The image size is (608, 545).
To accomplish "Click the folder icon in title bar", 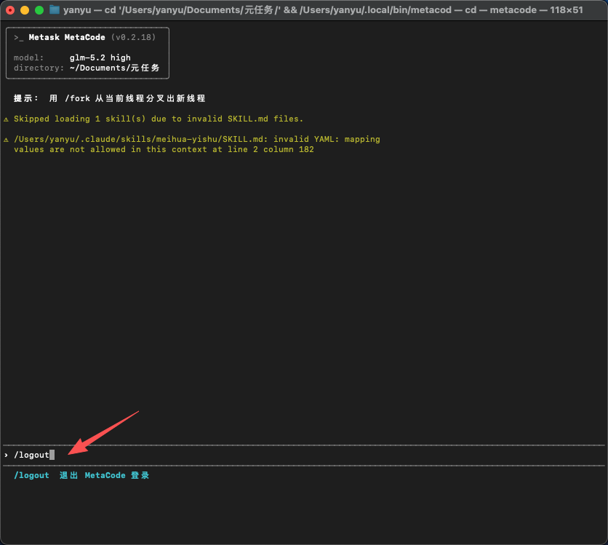I will (x=55, y=9).
